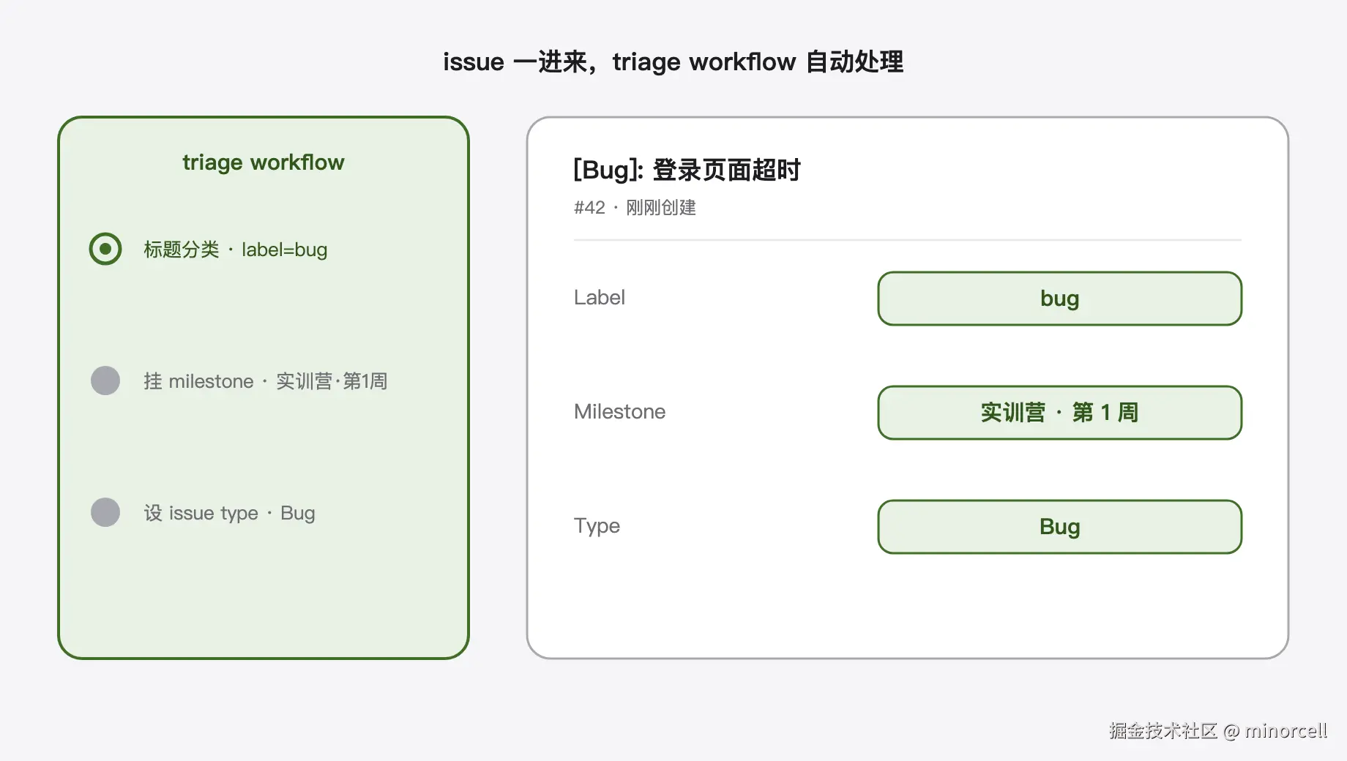Screen dimensions: 1347x761
Task: Click the main heading issue 一进来，triage workflow 自动处理
Action: click(673, 61)
